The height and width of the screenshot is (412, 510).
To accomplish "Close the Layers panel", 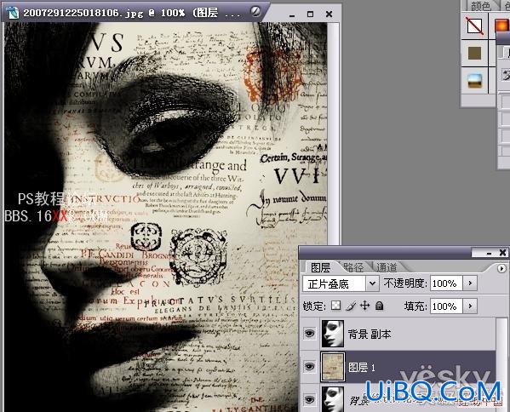I will coord(502,252).
